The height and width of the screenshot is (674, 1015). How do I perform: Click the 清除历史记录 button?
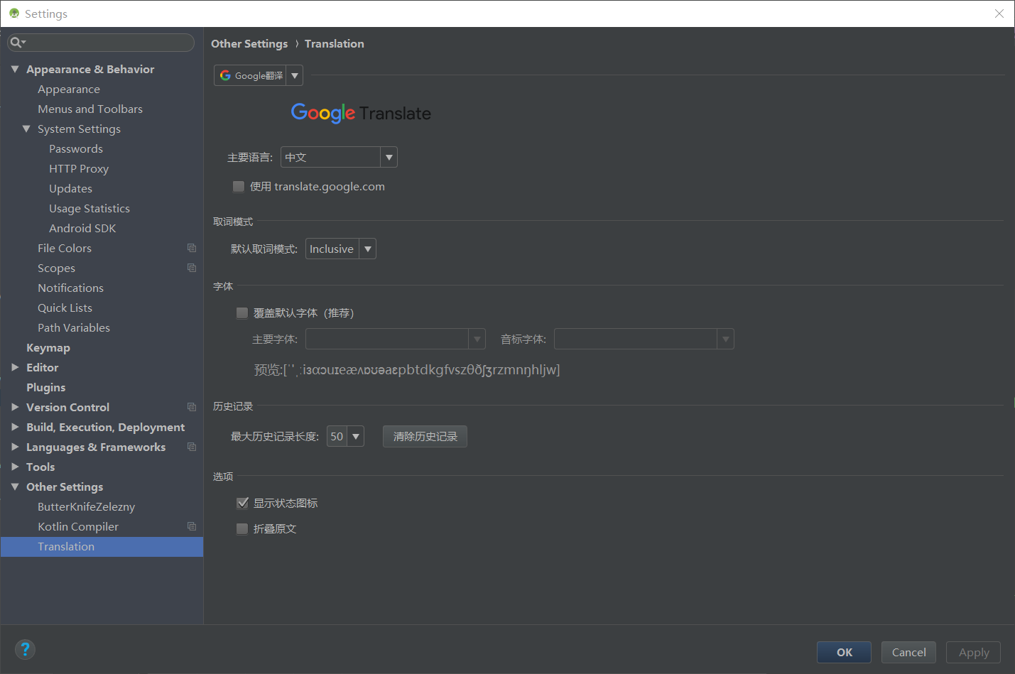(425, 436)
